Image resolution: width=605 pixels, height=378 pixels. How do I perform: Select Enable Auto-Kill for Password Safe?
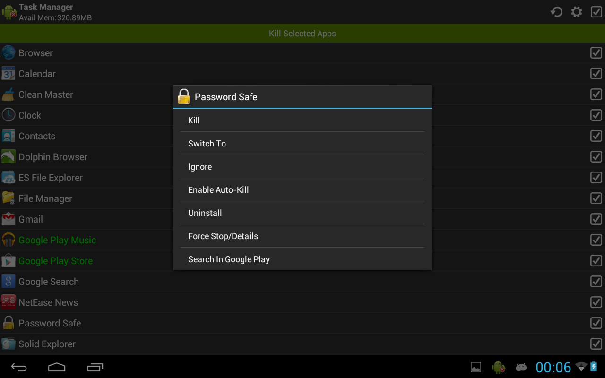point(302,189)
